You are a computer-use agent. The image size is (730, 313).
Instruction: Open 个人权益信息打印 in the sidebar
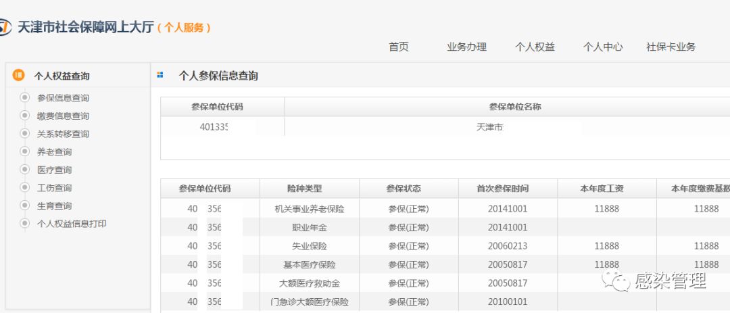click(72, 224)
